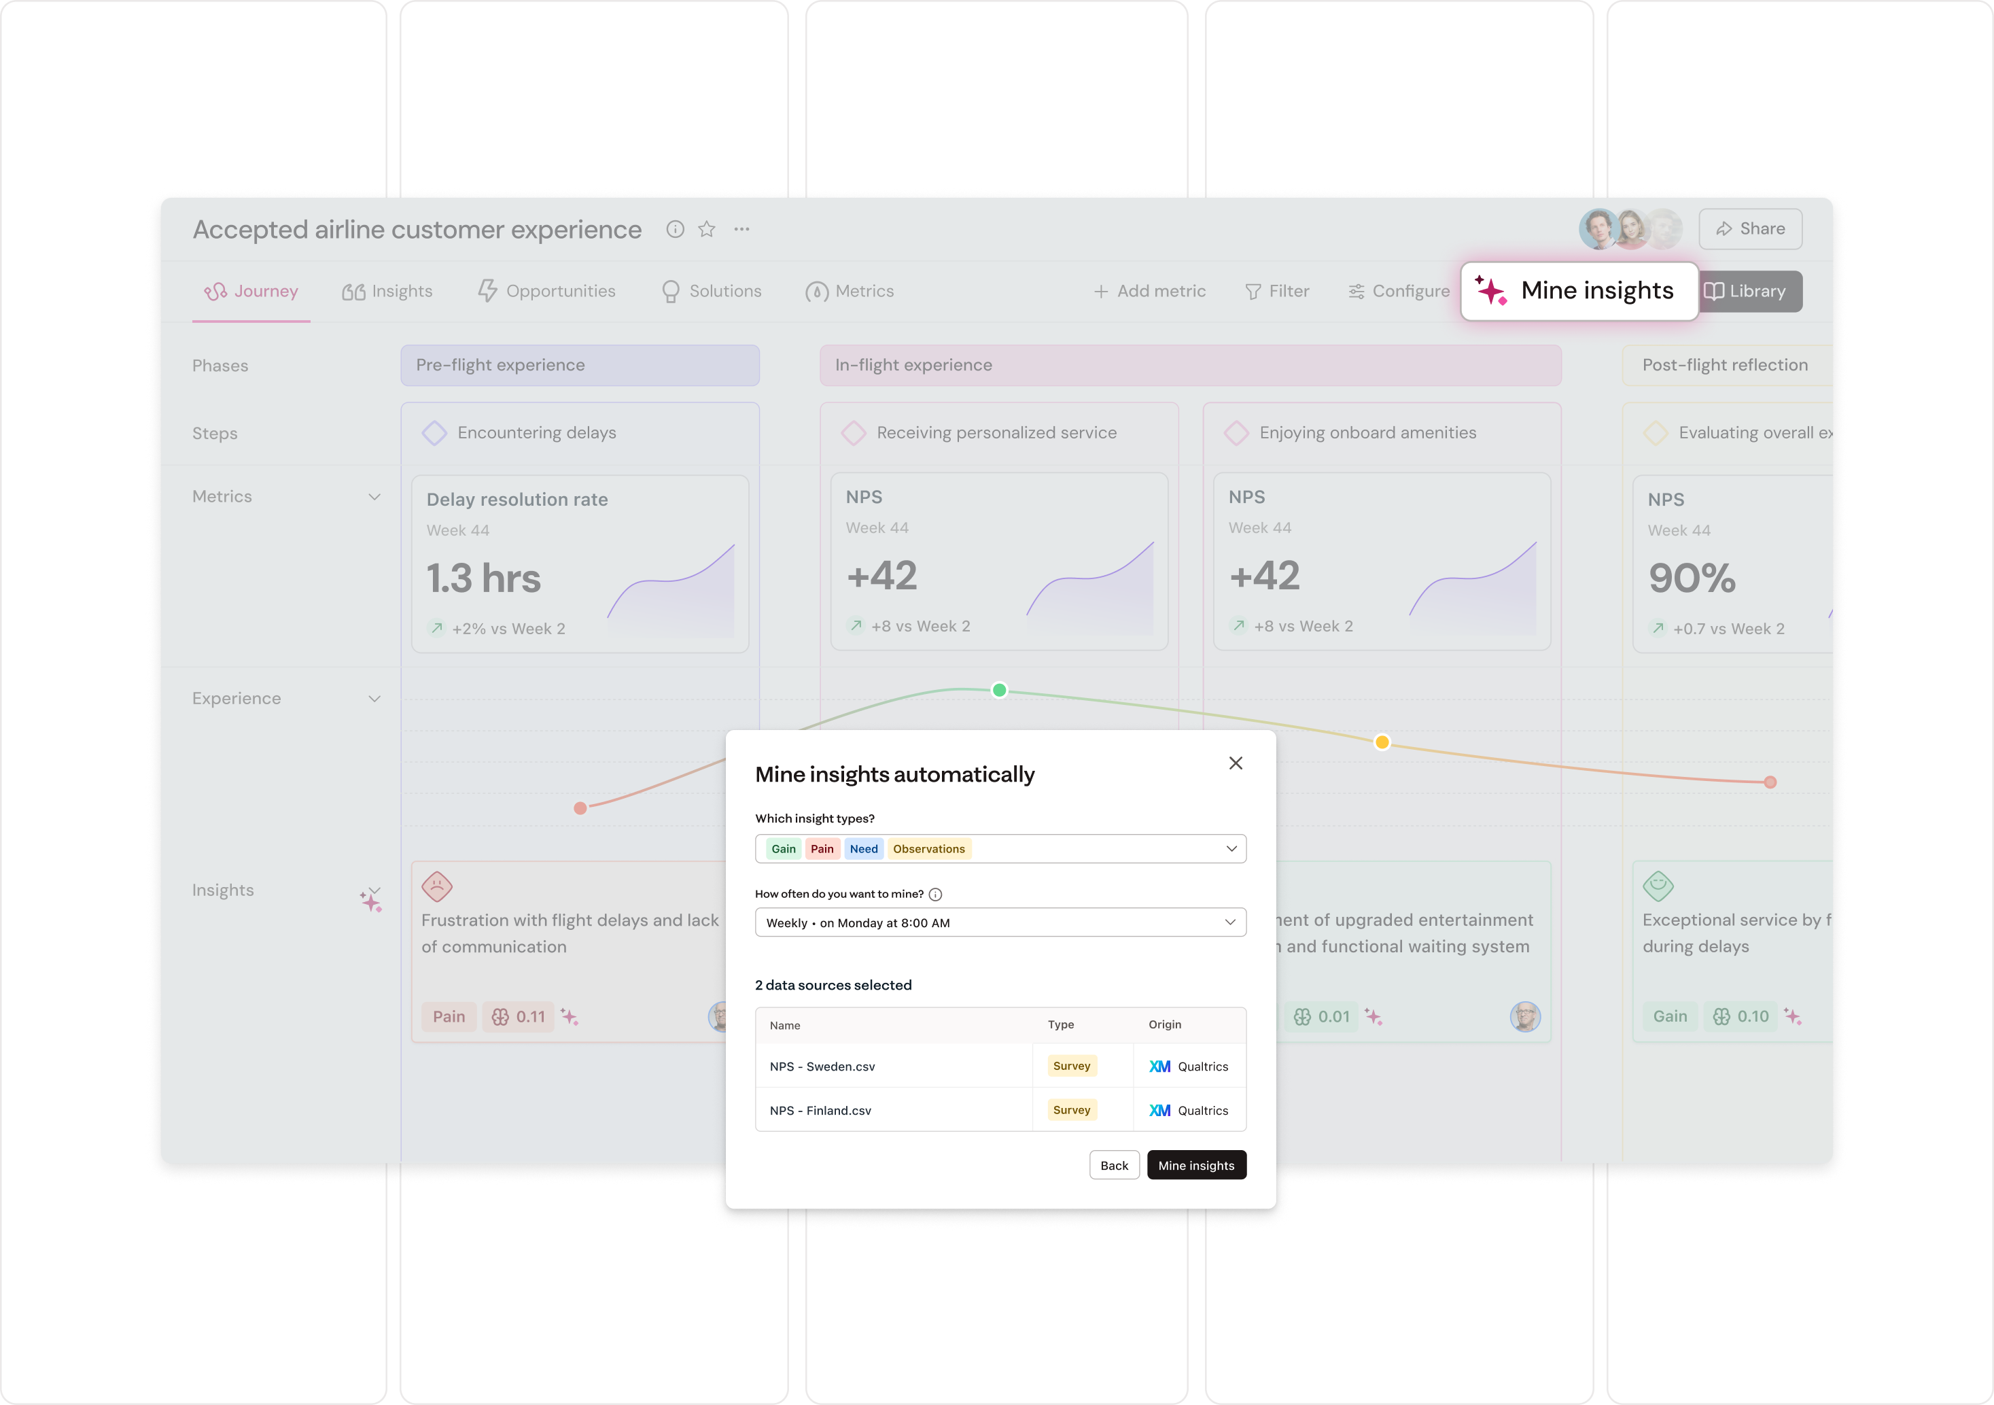
Task: Open the more options ellipsis menu beside the title
Action: pyautogui.click(x=743, y=228)
